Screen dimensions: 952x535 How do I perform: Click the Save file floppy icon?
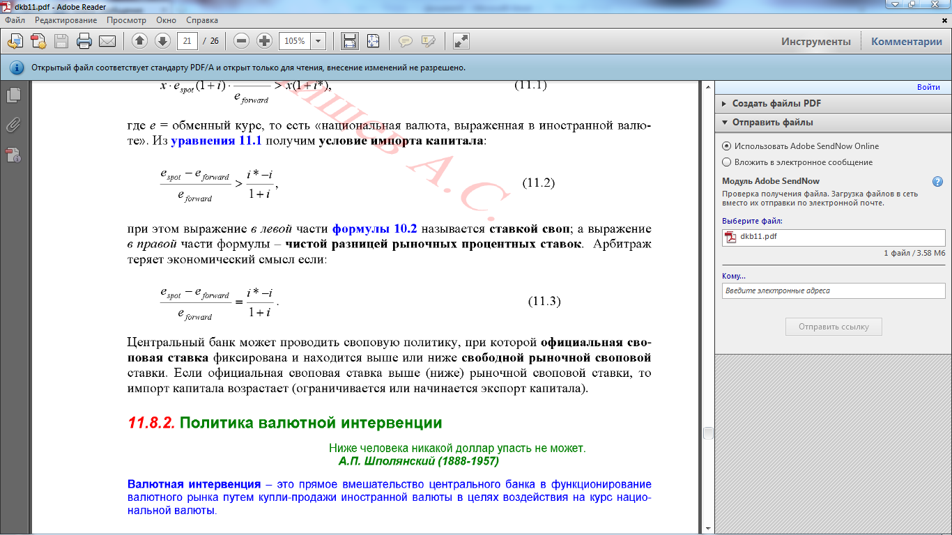tap(61, 41)
